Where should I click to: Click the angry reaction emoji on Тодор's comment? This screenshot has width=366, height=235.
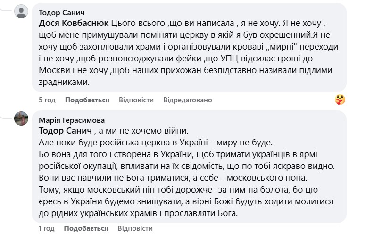click(339, 100)
